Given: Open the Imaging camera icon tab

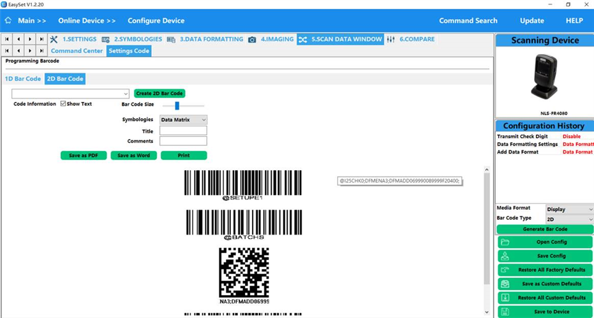Looking at the screenshot, I should [x=252, y=40].
